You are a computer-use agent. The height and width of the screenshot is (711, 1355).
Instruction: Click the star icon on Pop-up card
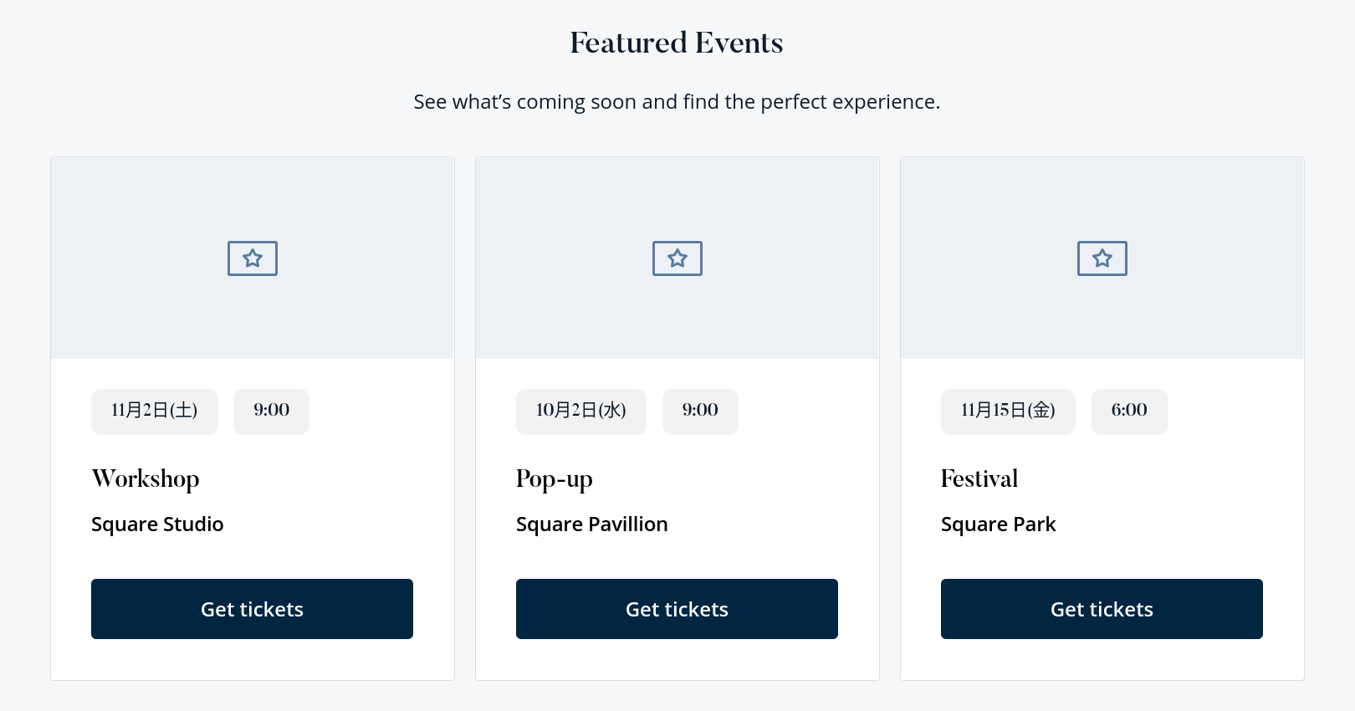677,258
